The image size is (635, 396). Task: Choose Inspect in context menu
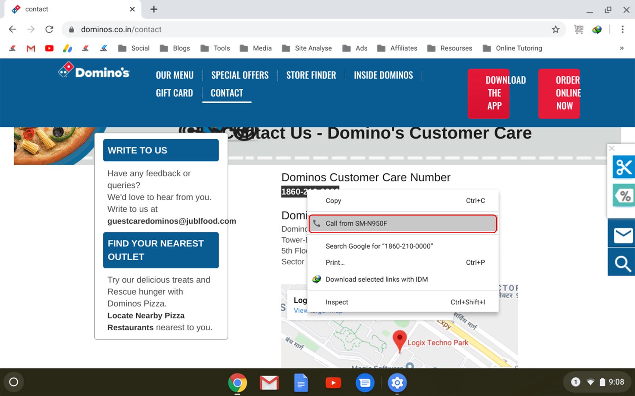pos(403,302)
